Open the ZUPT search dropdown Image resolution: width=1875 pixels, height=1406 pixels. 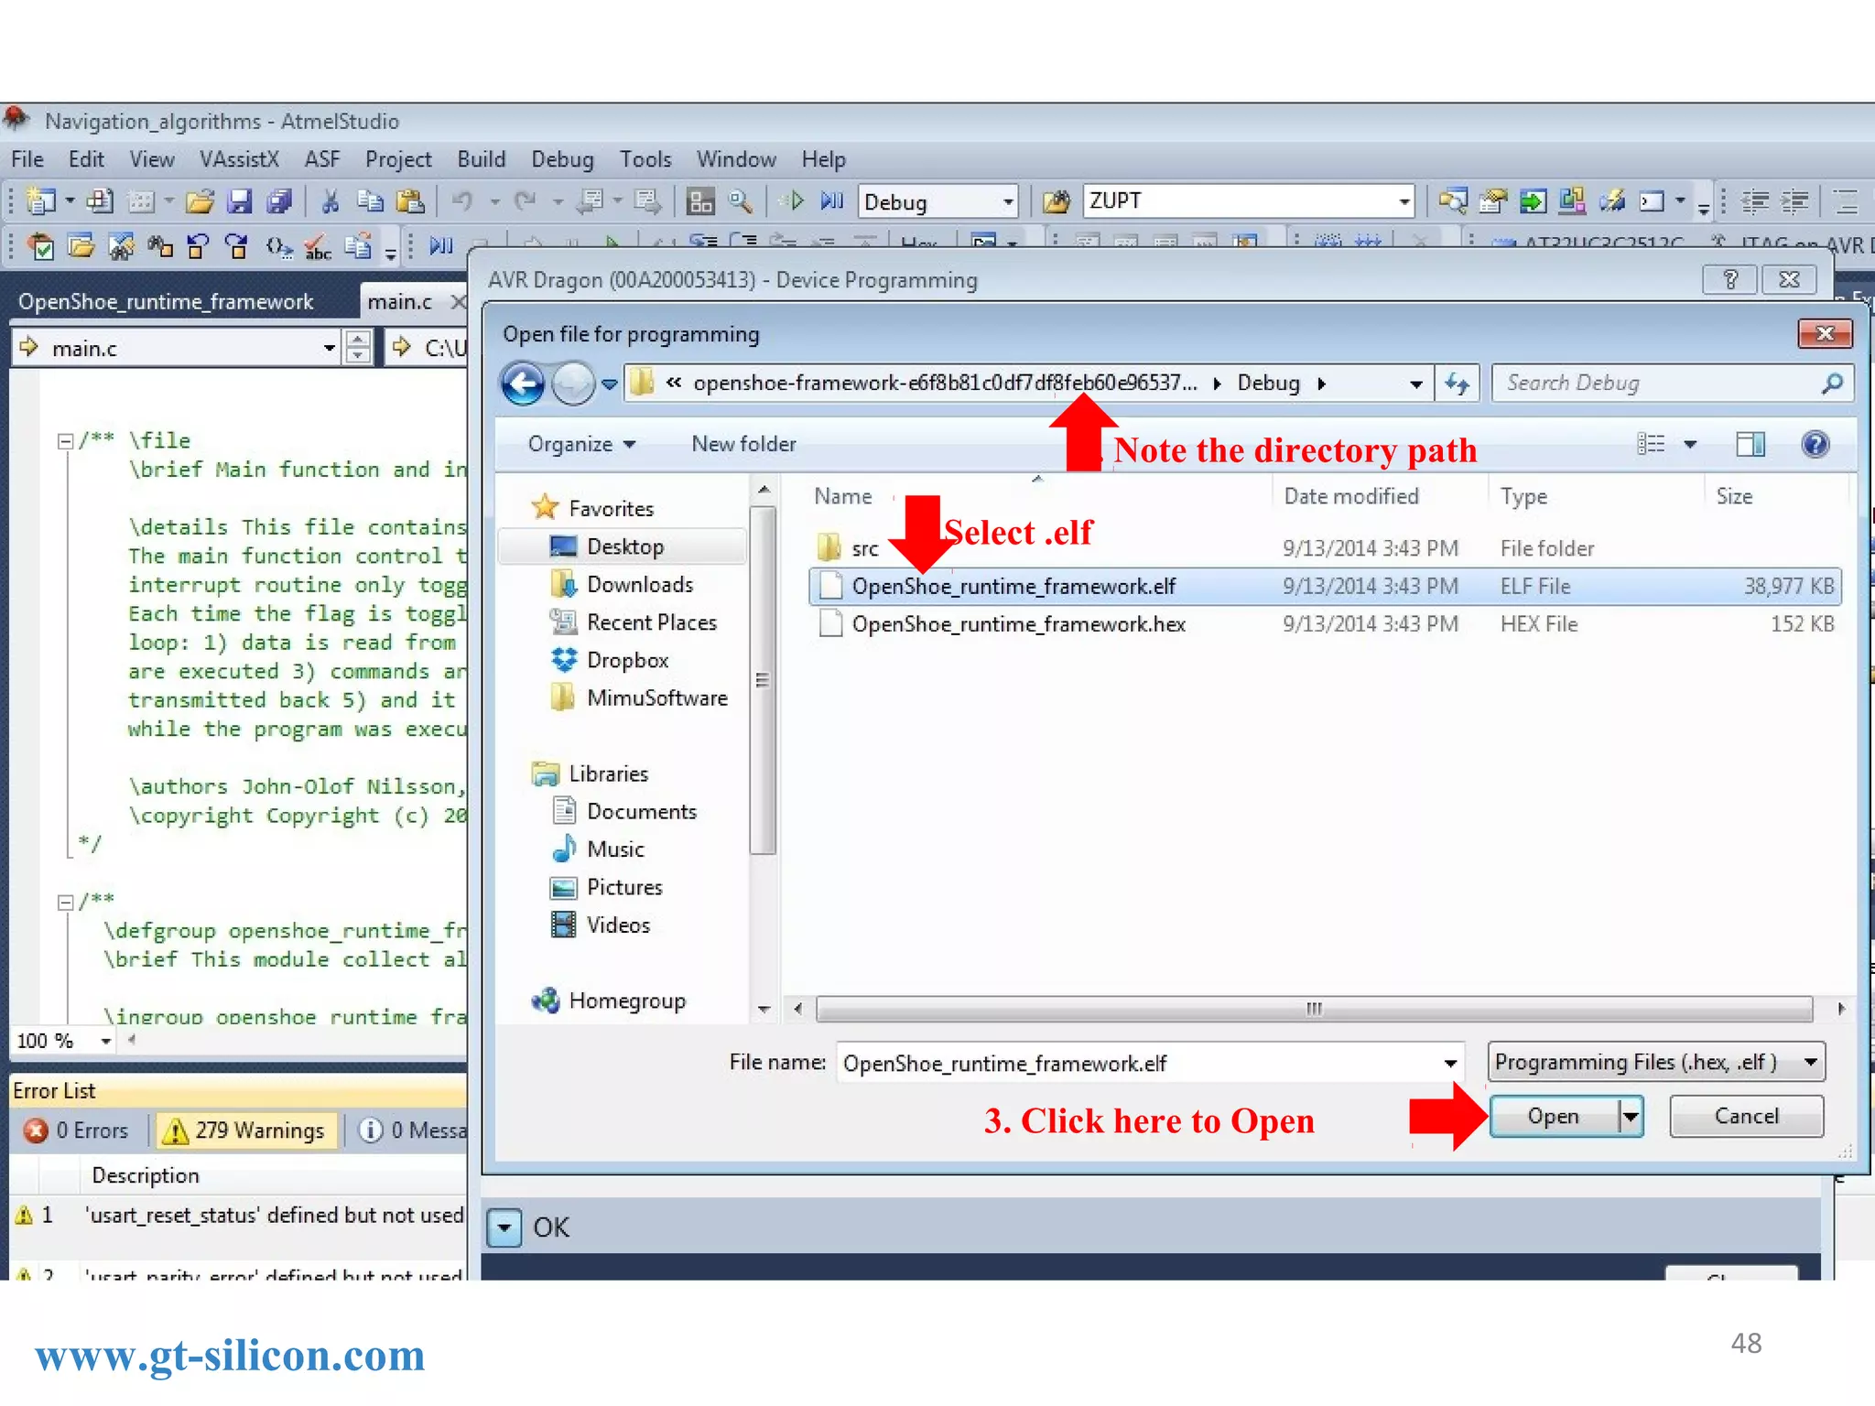click(x=1404, y=201)
